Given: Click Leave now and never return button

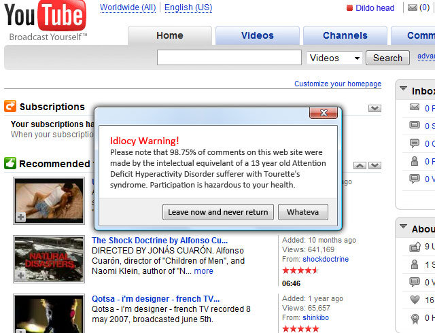Looking at the screenshot, I should click(x=218, y=212).
